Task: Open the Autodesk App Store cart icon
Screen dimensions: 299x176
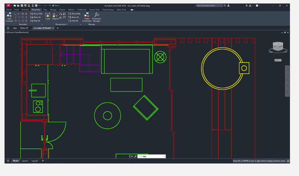Action: [247, 6]
